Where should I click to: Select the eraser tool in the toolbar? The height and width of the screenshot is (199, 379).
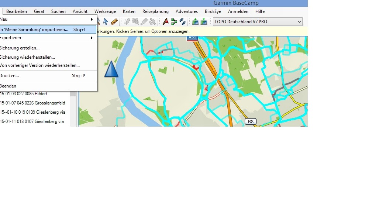coord(144,21)
